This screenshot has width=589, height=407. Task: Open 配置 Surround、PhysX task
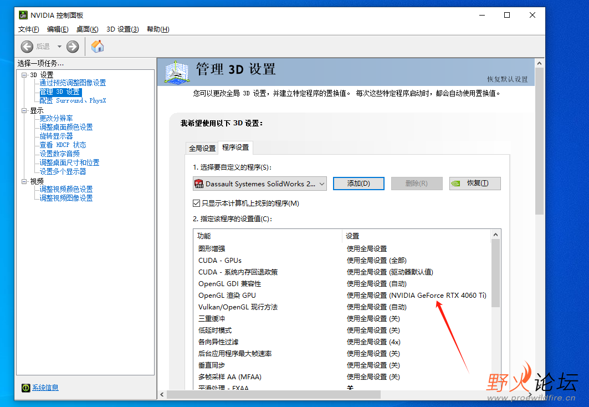click(73, 101)
